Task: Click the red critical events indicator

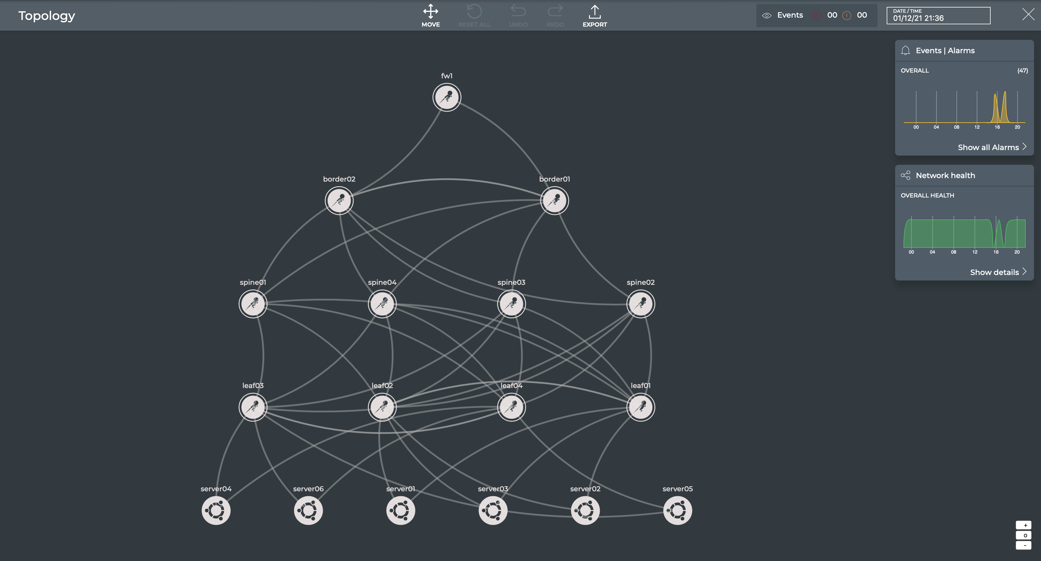Action: 817,16
